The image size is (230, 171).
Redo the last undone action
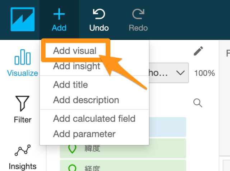pyautogui.click(x=138, y=20)
